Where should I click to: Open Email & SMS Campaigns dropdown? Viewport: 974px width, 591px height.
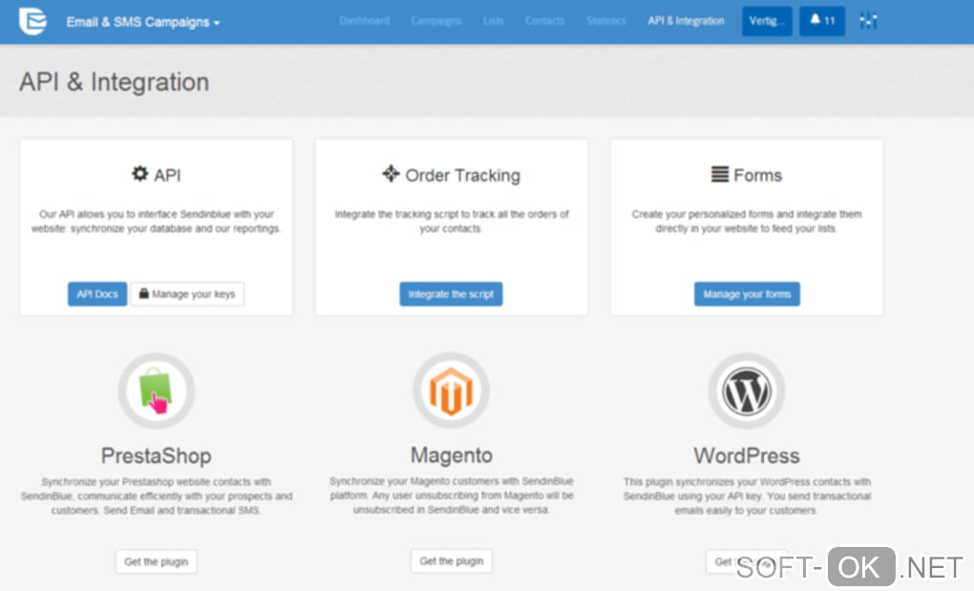tap(143, 22)
